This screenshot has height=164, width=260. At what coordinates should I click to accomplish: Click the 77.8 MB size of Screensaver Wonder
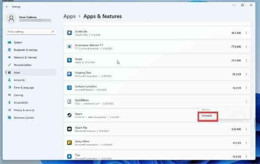point(236,47)
